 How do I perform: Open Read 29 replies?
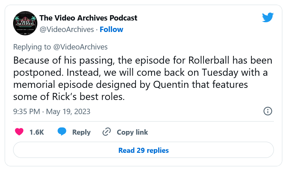[143, 150]
